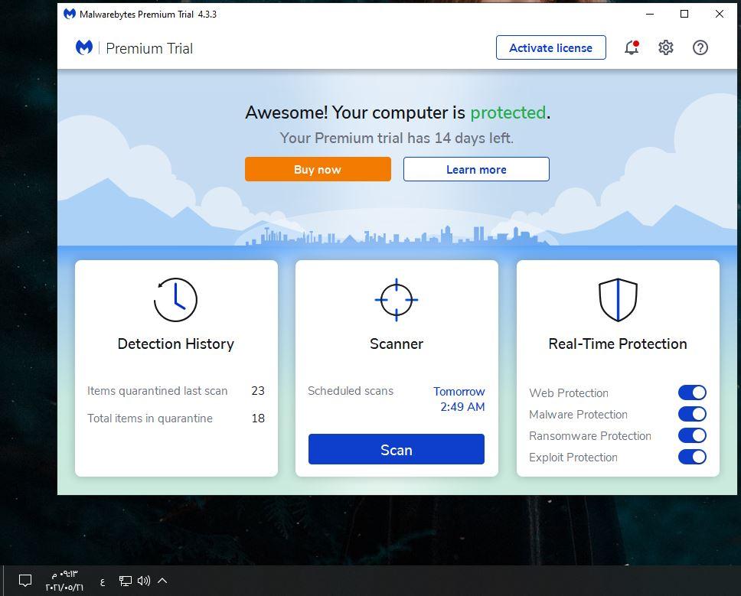Click the quarantined count 23
Screen dimensions: 741x596
(x=257, y=391)
